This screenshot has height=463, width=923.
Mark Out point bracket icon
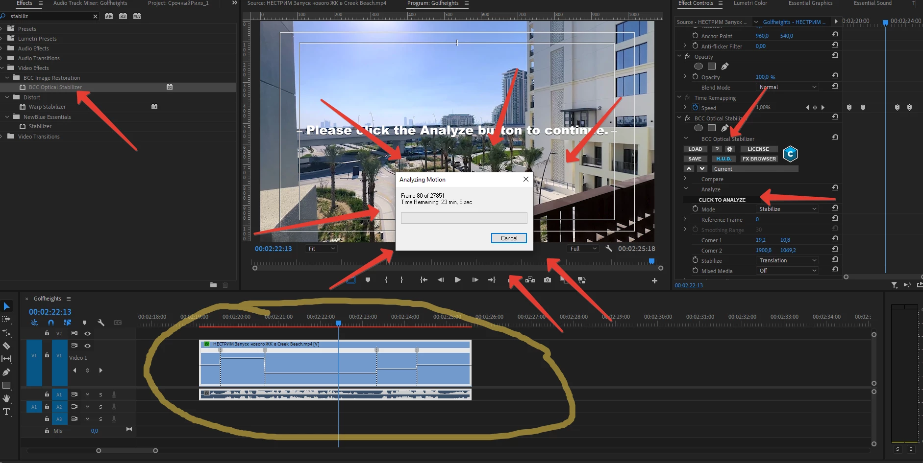click(x=401, y=280)
